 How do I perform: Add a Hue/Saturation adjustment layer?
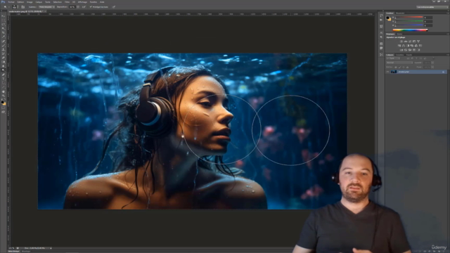399,46
